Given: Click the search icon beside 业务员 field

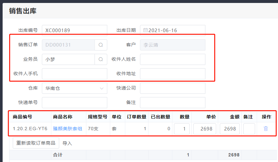Looking at the screenshot, I should [101, 59].
